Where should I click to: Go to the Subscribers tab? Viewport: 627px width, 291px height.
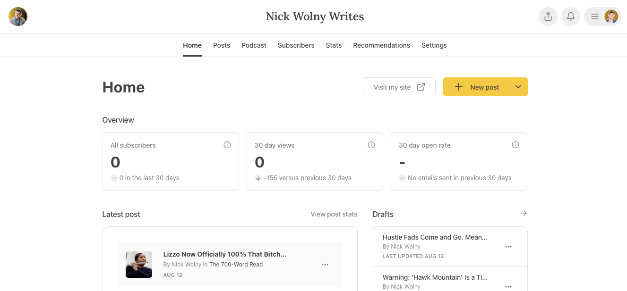click(x=296, y=45)
